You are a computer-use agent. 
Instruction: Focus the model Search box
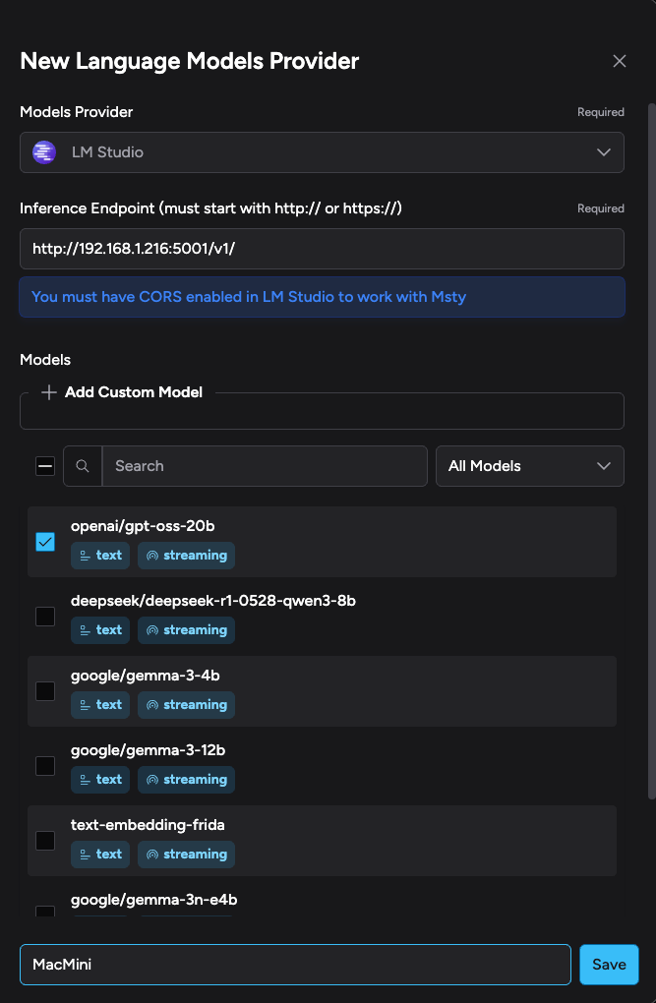point(264,466)
